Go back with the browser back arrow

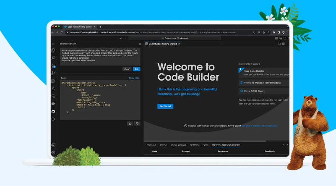tap(52, 32)
